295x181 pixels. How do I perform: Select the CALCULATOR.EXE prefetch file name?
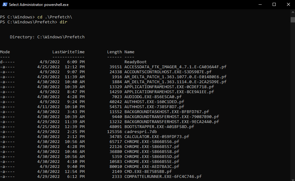pos(157,137)
